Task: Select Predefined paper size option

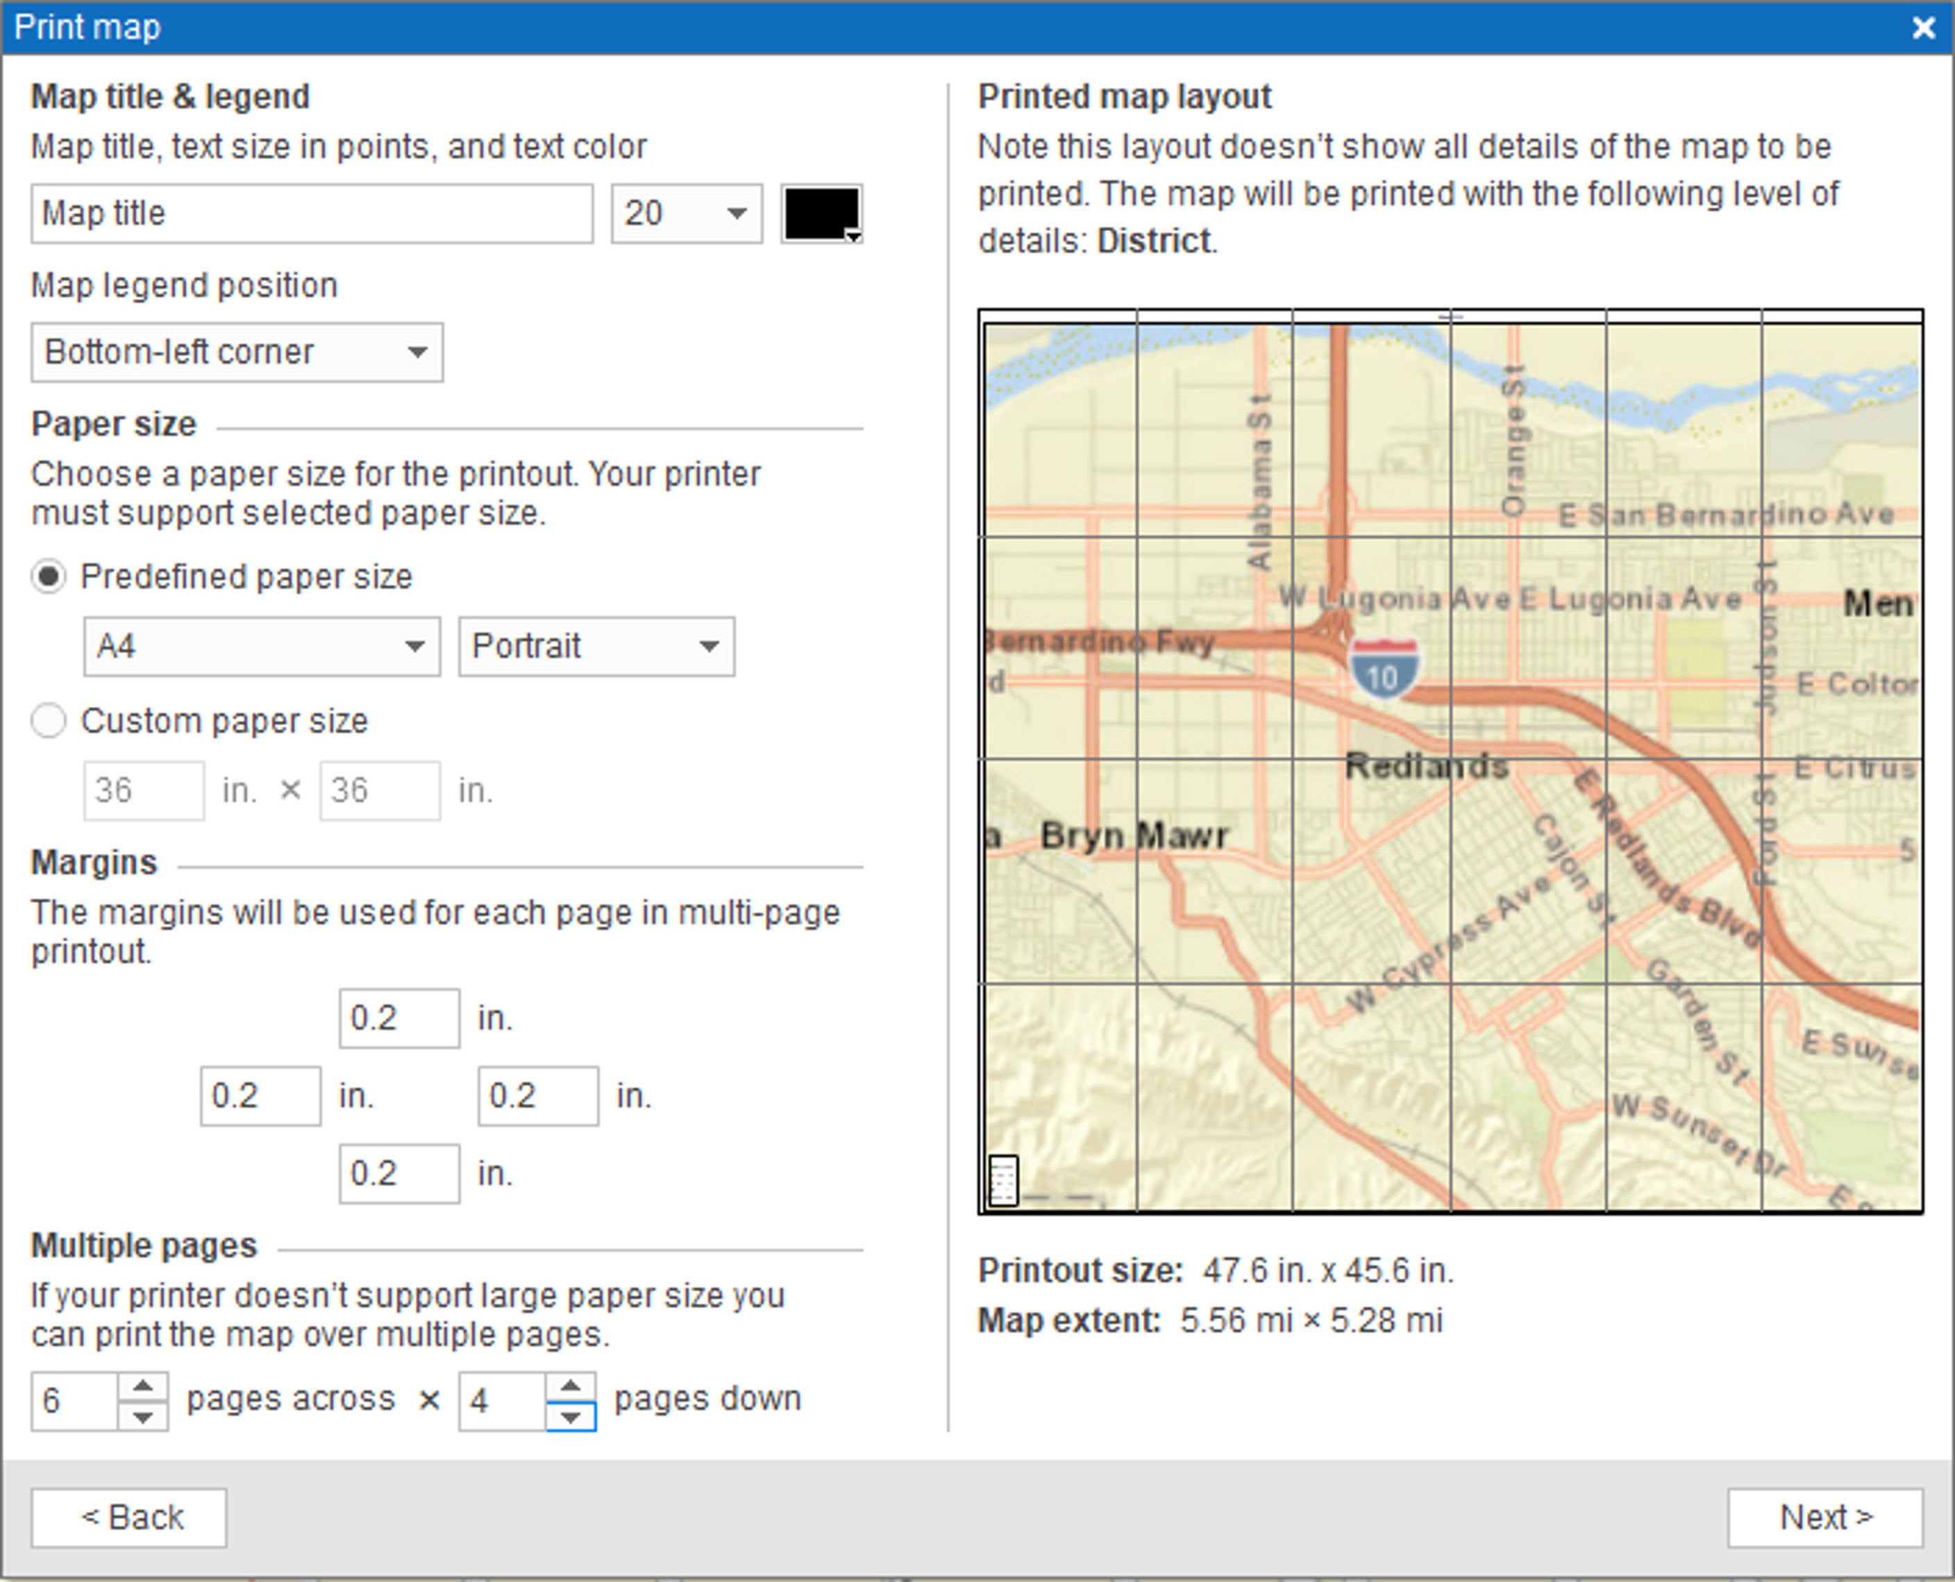Action: point(49,577)
